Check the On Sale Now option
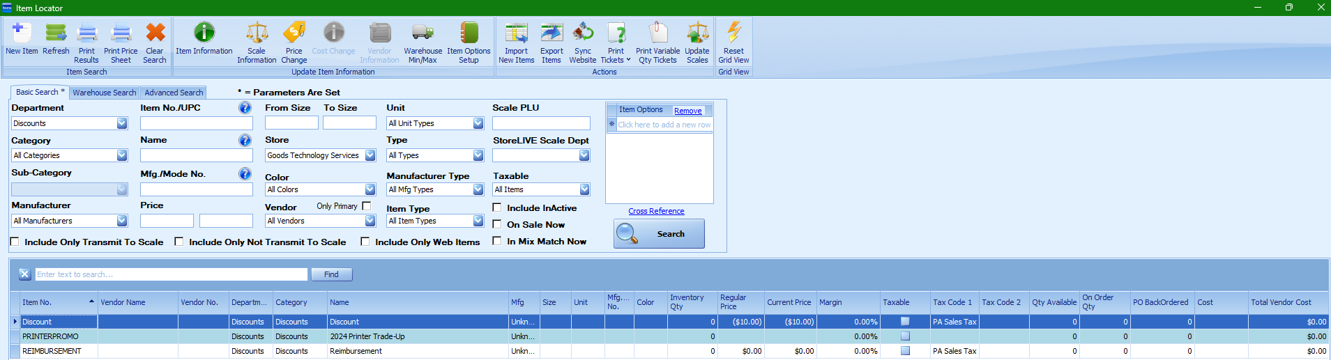Image resolution: width=1331 pixels, height=360 pixels. pyautogui.click(x=497, y=224)
